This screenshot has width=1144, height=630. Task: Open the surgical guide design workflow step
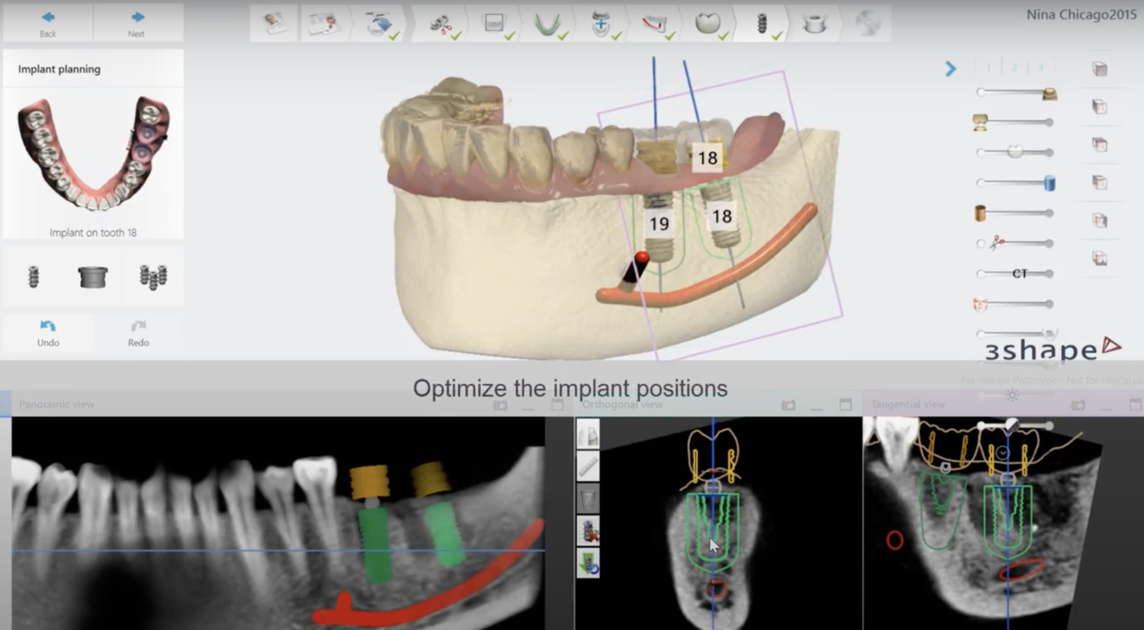[814, 24]
